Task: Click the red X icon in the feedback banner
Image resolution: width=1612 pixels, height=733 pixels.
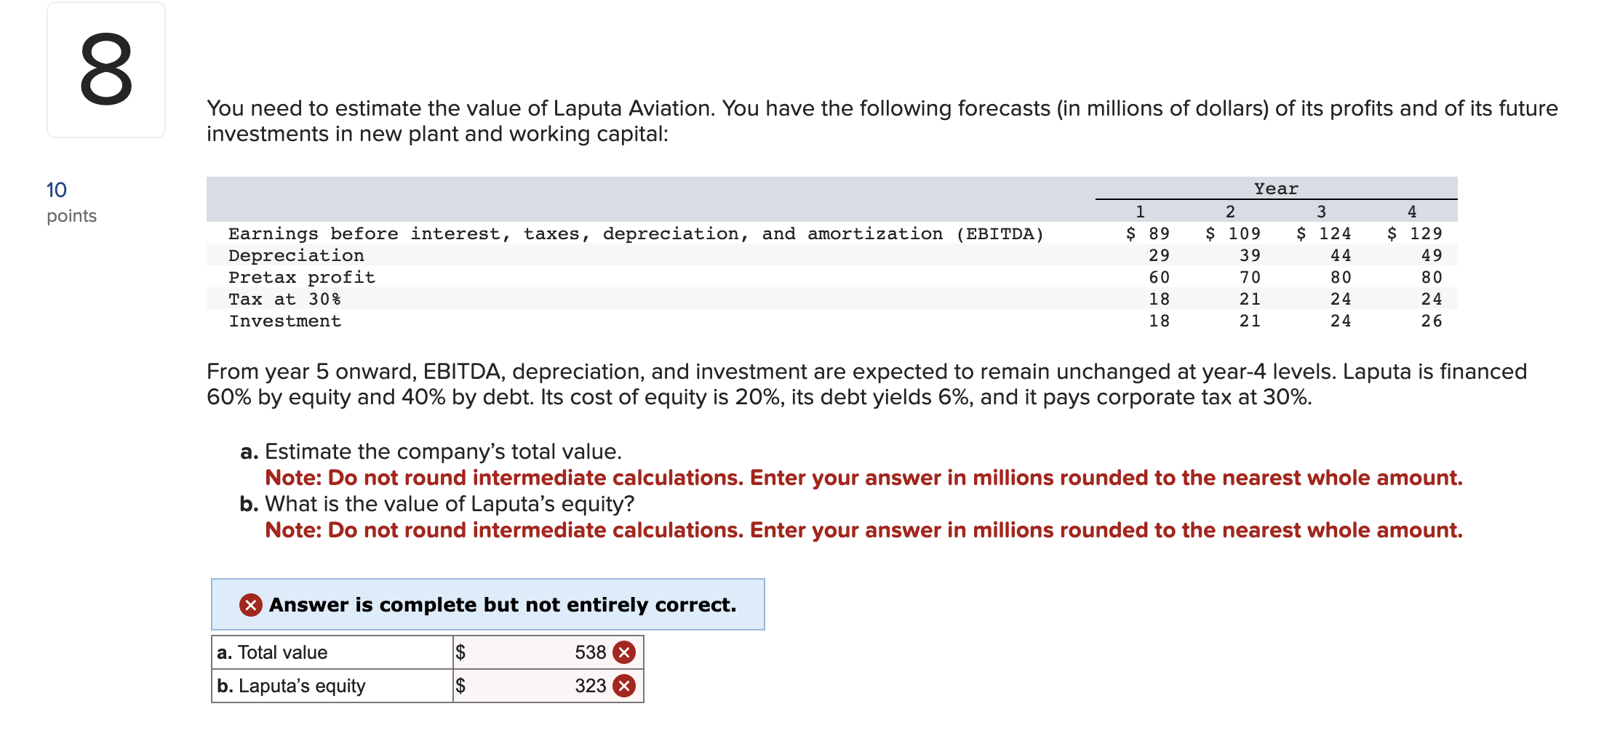Action: point(249,604)
